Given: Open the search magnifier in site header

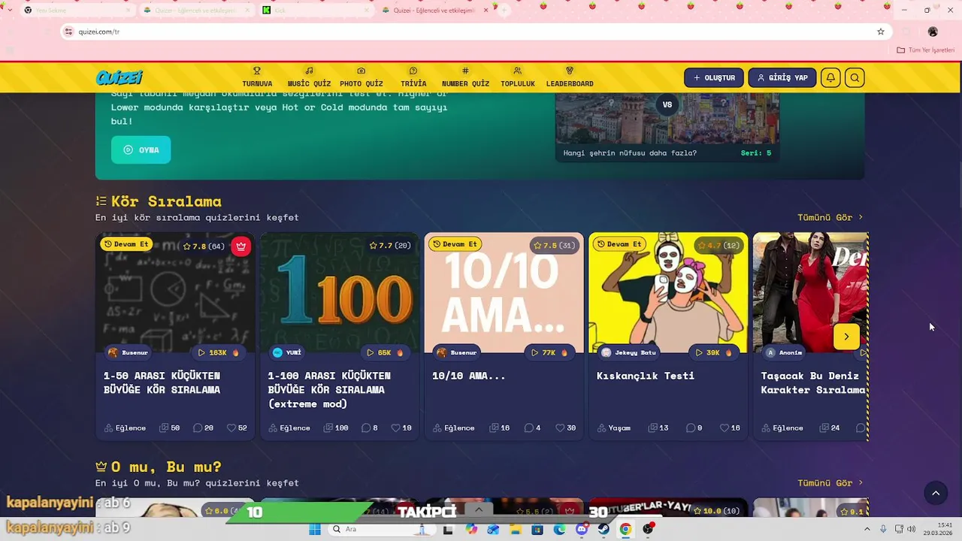Looking at the screenshot, I should click(x=855, y=77).
